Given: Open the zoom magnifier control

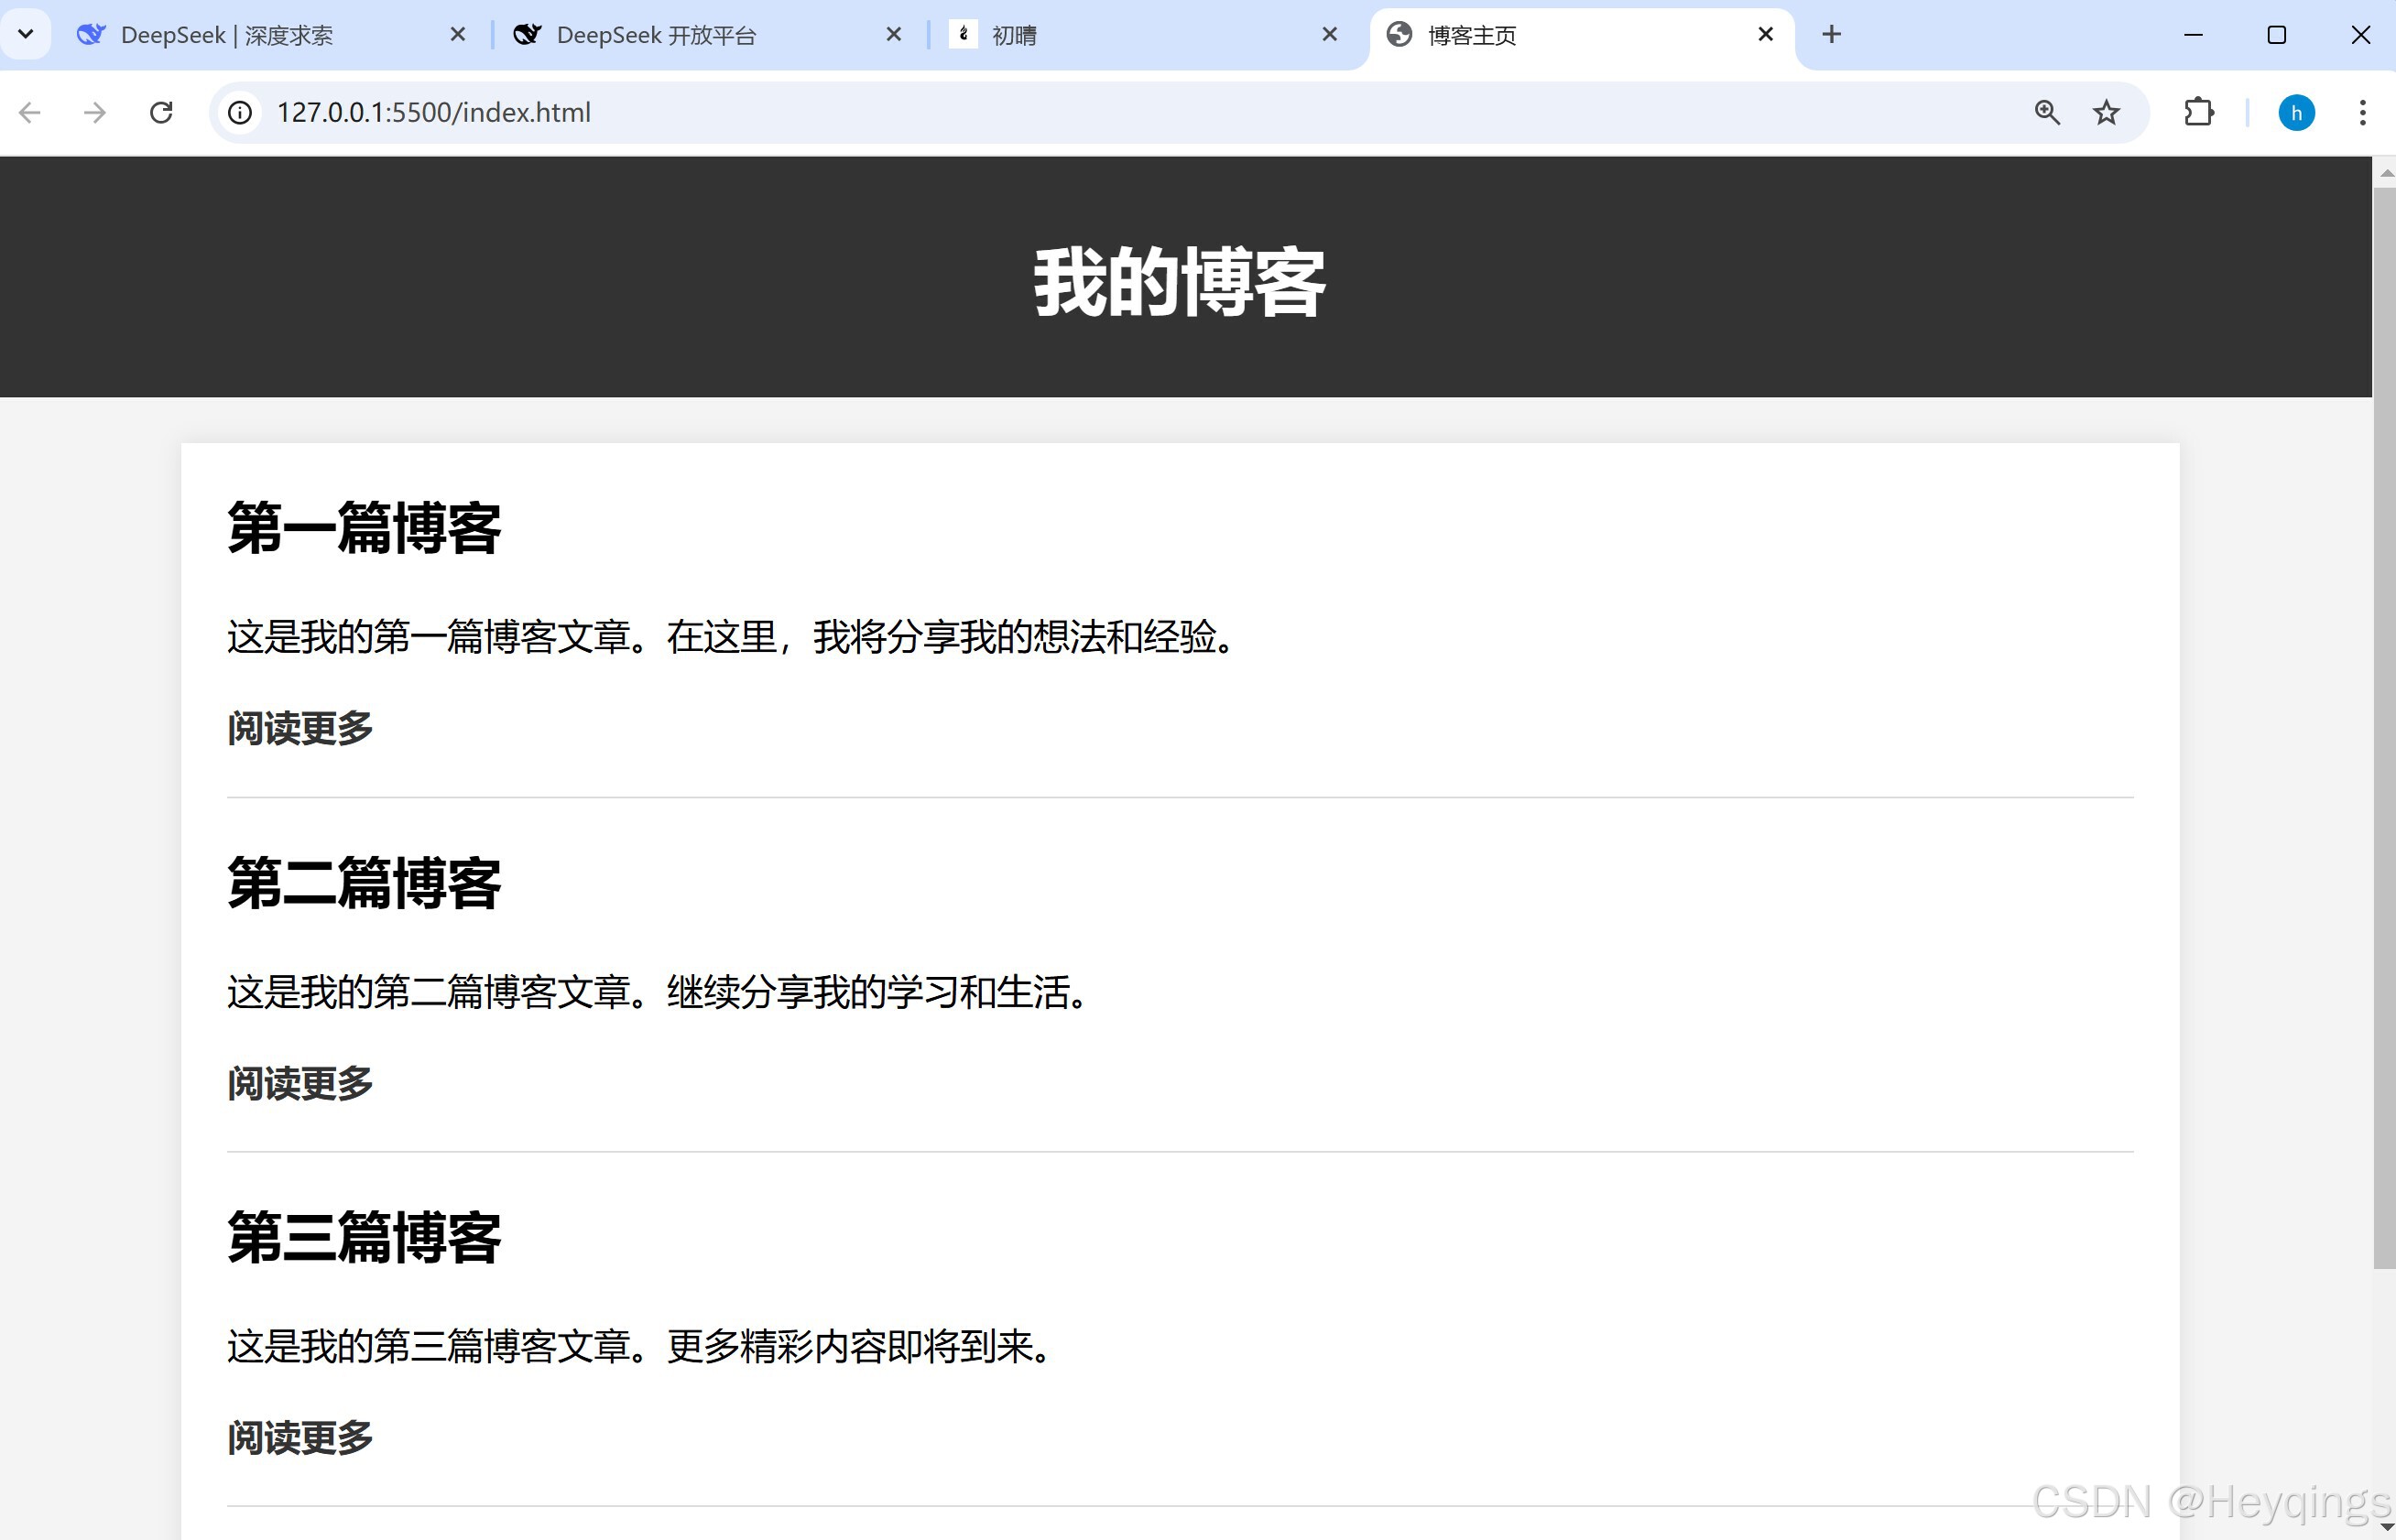Looking at the screenshot, I should pos(2047,112).
